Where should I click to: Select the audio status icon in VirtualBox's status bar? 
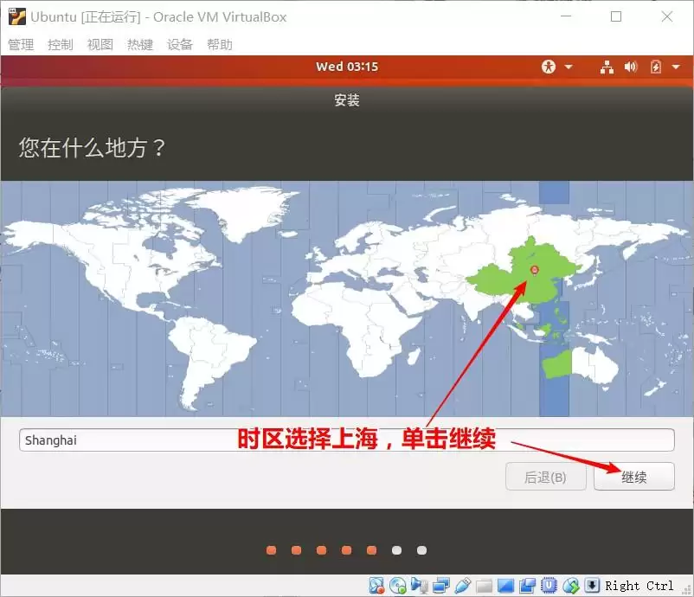(418, 585)
